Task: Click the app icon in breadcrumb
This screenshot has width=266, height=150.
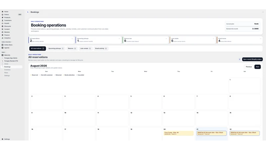Action: pos(28,12)
